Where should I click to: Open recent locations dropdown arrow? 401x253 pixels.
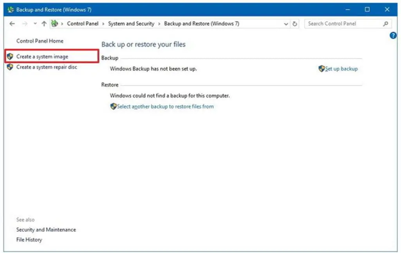point(35,24)
